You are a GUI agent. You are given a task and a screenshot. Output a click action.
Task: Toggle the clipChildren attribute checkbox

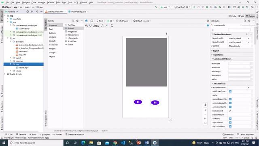[x=230, y=122]
